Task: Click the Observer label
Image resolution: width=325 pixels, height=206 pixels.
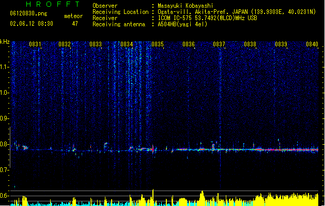Action: [x=105, y=6]
